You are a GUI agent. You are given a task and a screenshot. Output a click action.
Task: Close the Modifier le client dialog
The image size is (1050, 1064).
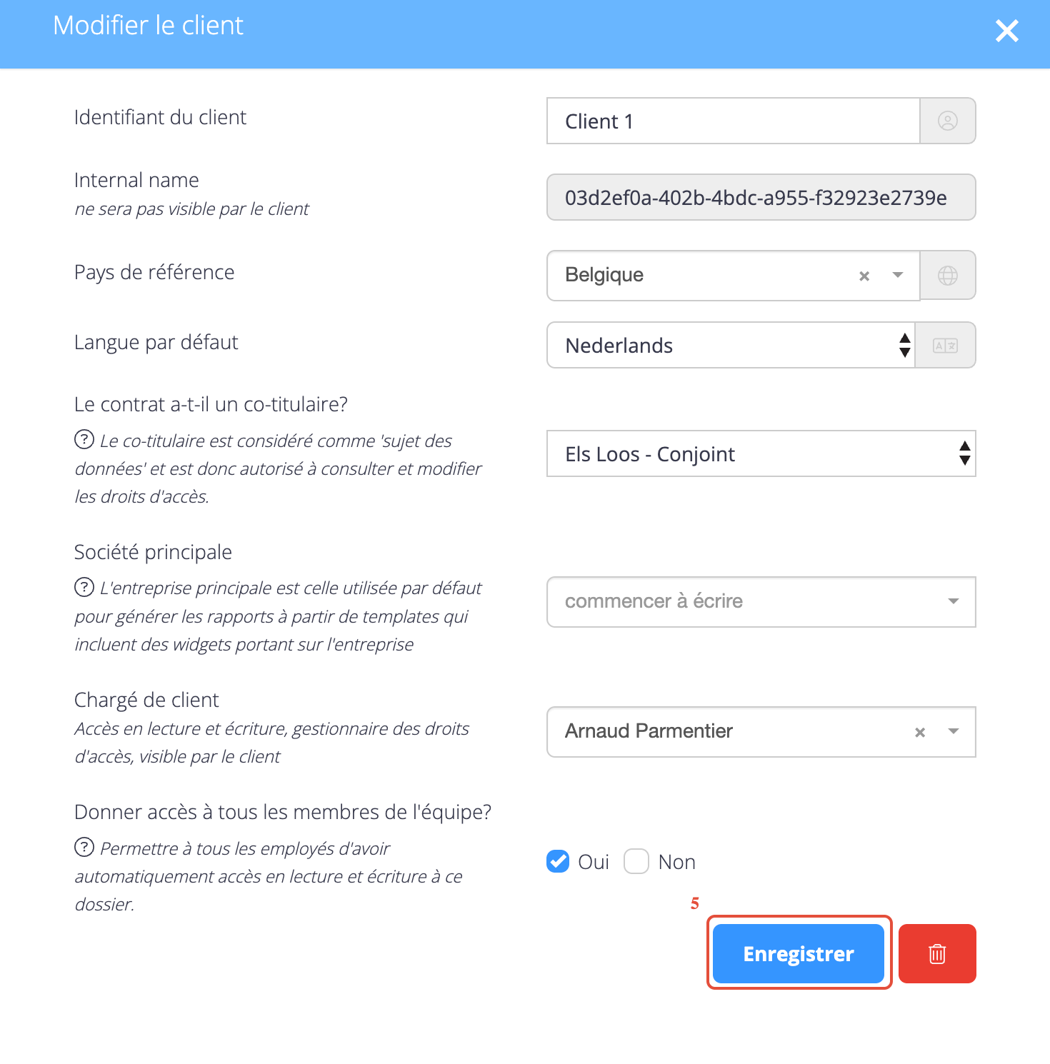pyautogui.click(x=1006, y=31)
